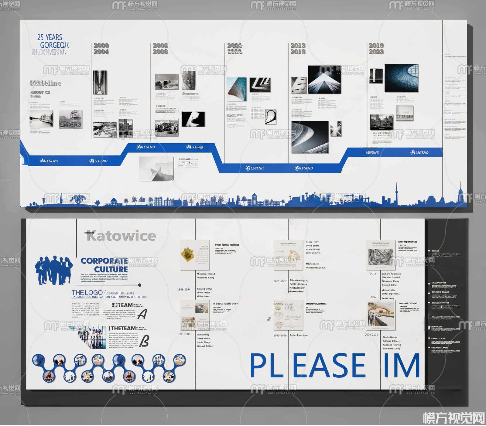Open the dark corridor photo under 2000
Viewport: 486px width, 426px height.
click(x=100, y=83)
